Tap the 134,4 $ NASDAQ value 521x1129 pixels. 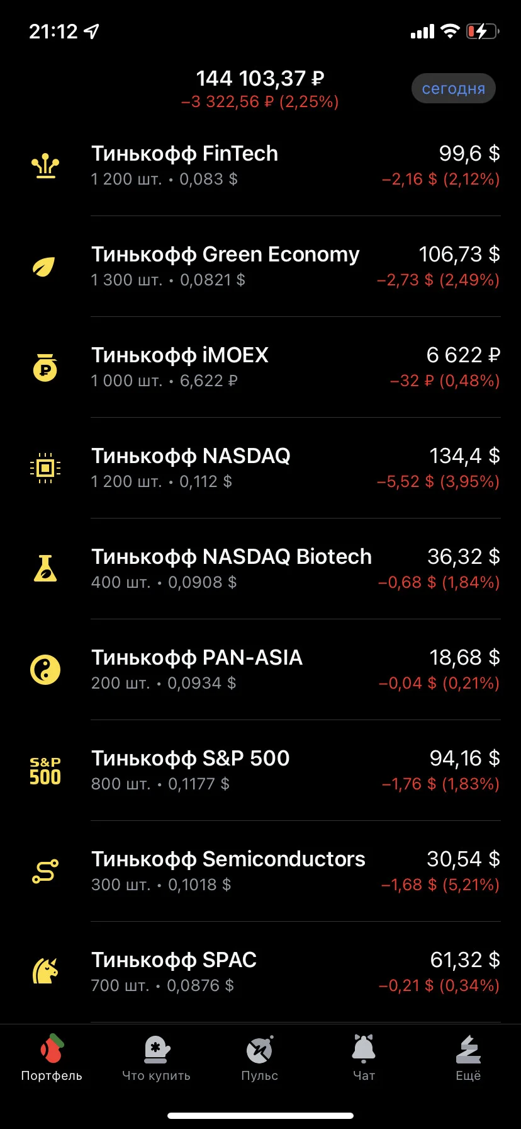(x=464, y=456)
